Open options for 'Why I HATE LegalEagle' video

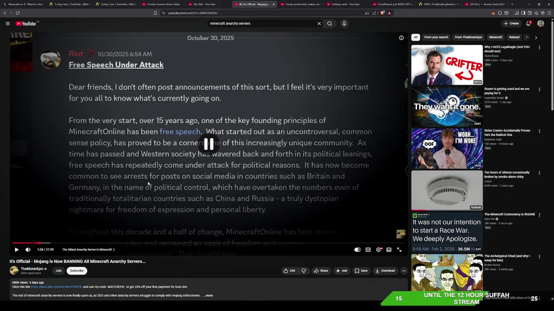(x=539, y=48)
